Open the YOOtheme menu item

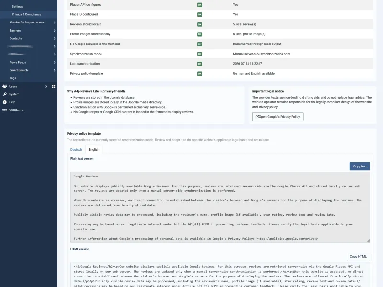pyautogui.click(x=16, y=110)
